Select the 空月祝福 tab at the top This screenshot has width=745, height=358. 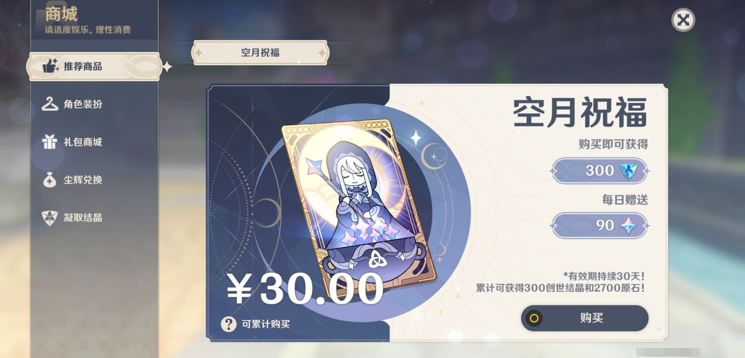coord(260,53)
